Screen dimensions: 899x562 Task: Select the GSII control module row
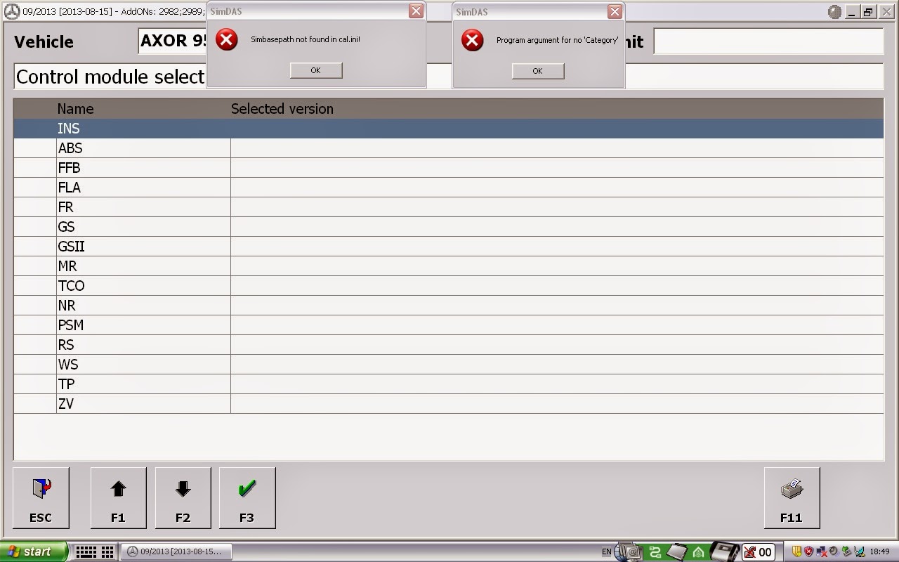448,247
